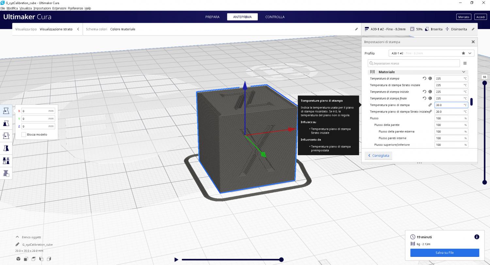Screen dimensions: 490x265
Task: Open the Profilo A30-1 #2 dropdown
Action: point(431,53)
